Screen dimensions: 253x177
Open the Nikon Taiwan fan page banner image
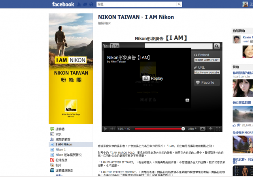coord(71,69)
